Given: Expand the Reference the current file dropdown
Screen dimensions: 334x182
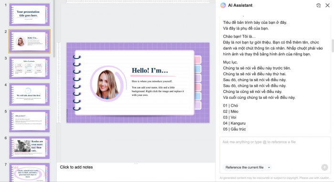Looking at the screenshot, I should coord(269,168).
